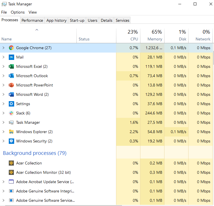Click Slack memory value 244,6 MB

pos(154,113)
